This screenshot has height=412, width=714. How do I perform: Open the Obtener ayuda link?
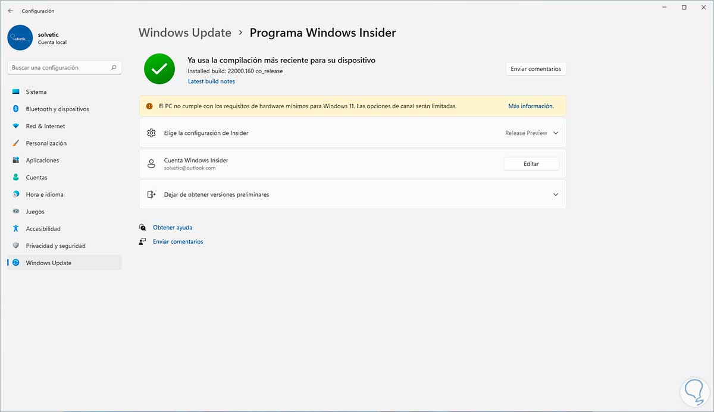tap(173, 228)
